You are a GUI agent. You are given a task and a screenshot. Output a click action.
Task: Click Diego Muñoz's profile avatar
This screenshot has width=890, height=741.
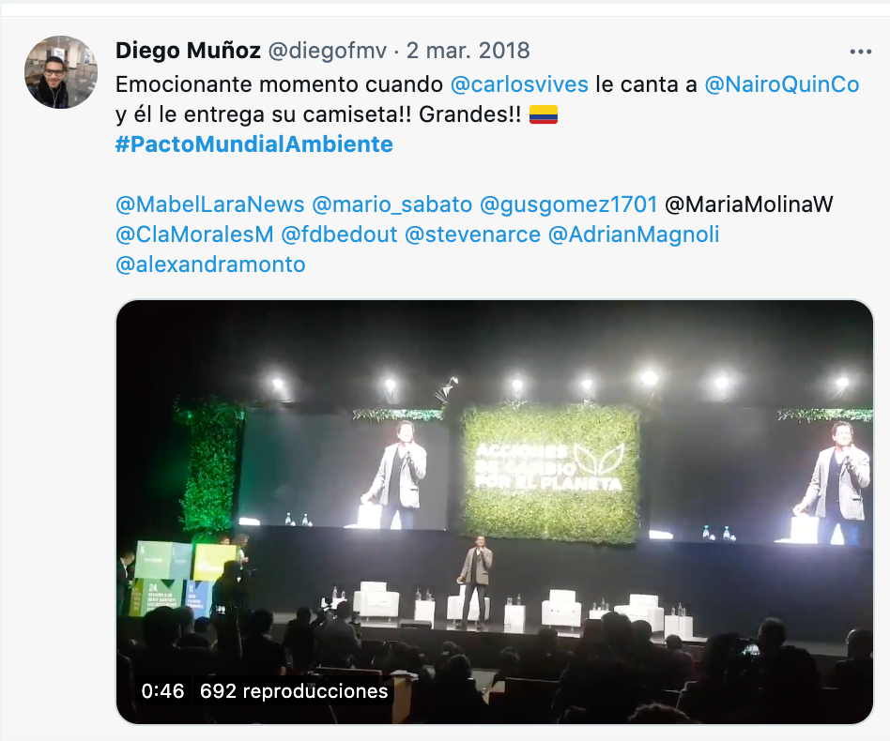pos(61,72)
